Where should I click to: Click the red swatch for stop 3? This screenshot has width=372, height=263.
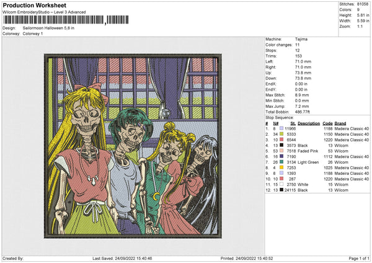click(281, 140)
